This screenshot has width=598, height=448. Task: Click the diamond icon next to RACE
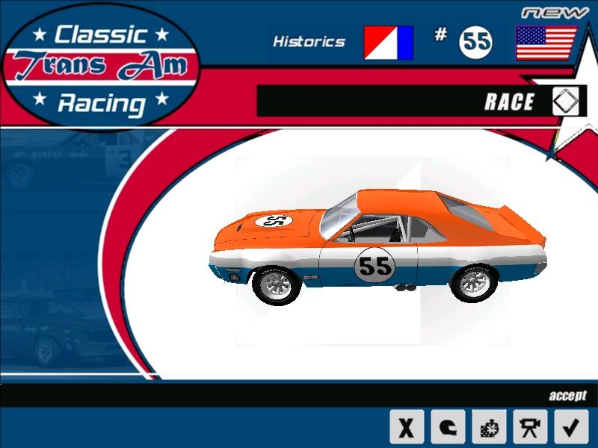click(566, 101)
